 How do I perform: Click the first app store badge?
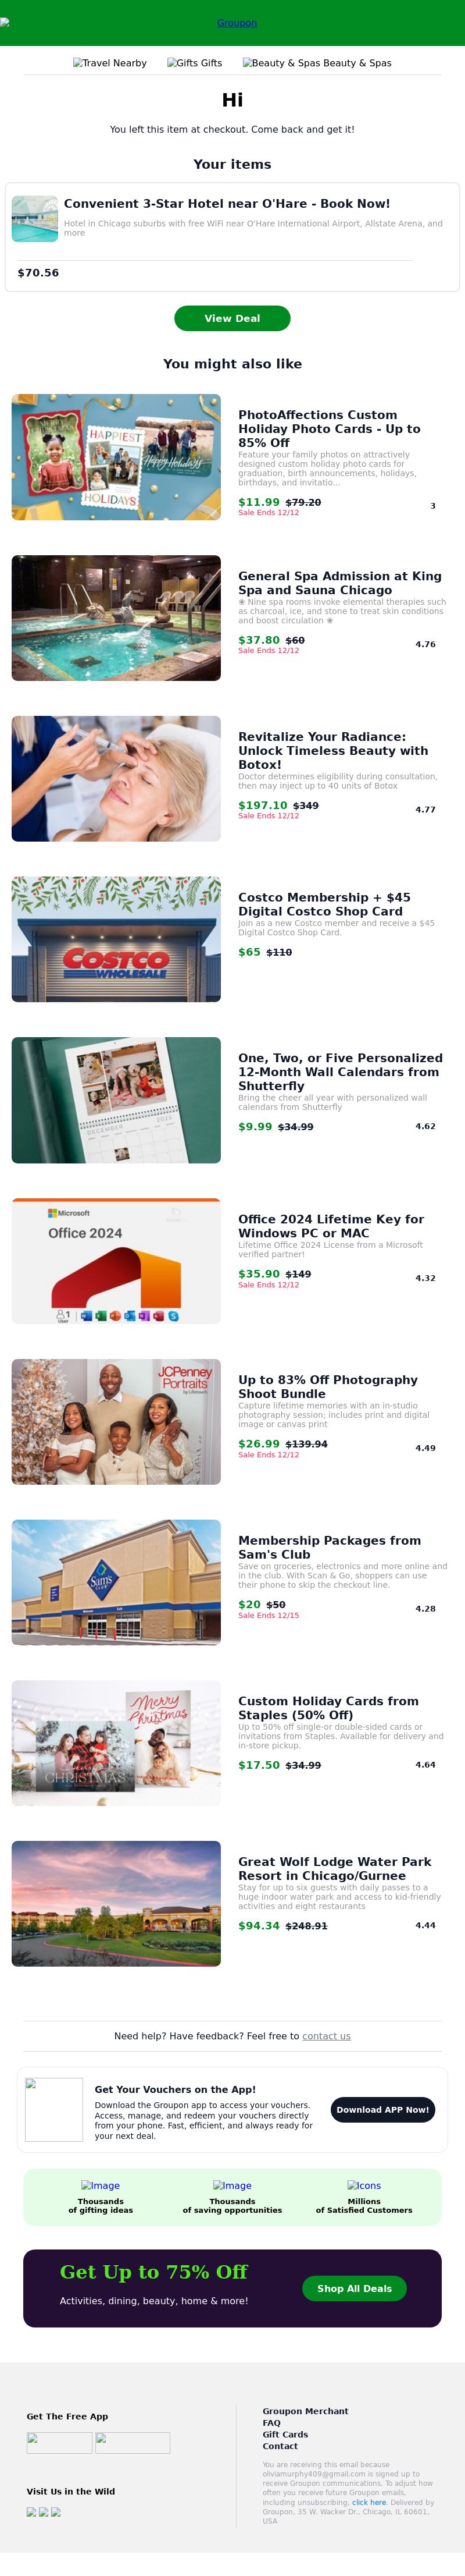pos(59,2443)
